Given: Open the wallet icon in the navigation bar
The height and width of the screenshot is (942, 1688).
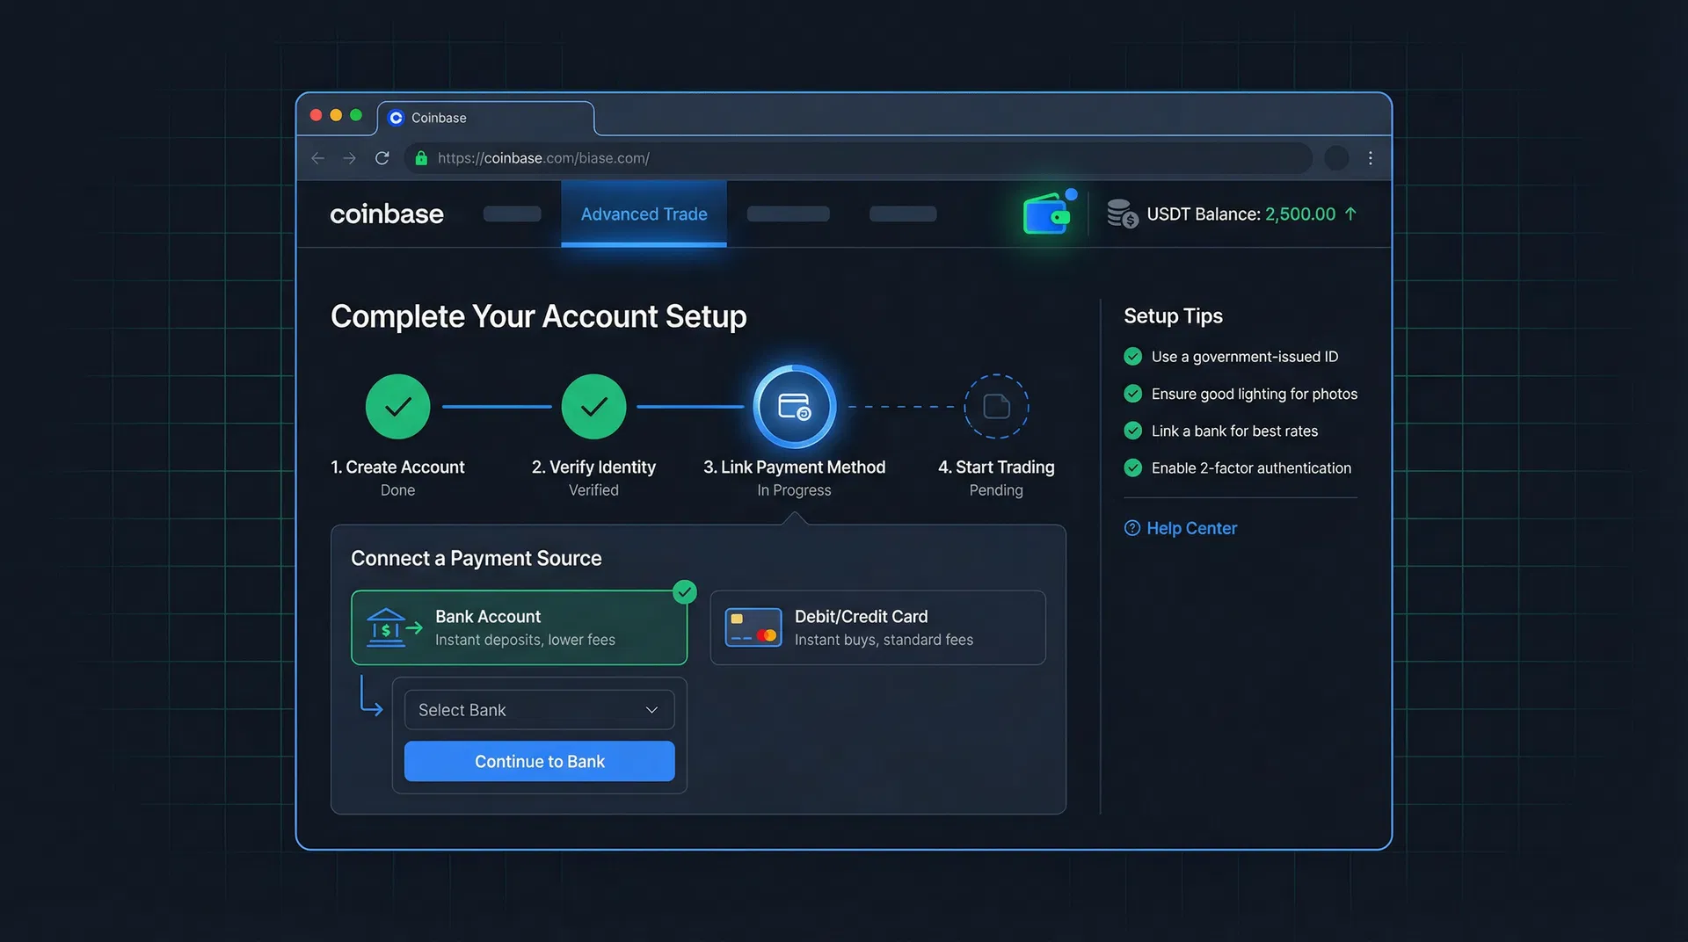Looking at the screenshot, I should [x=1046, y=214].
